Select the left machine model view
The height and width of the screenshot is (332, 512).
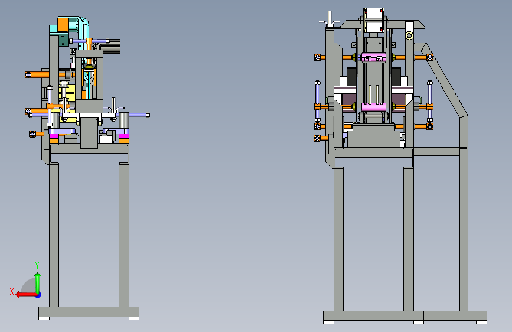87,167
